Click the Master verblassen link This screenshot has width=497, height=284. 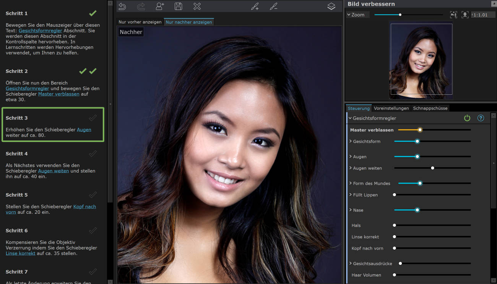pos(59,94)
